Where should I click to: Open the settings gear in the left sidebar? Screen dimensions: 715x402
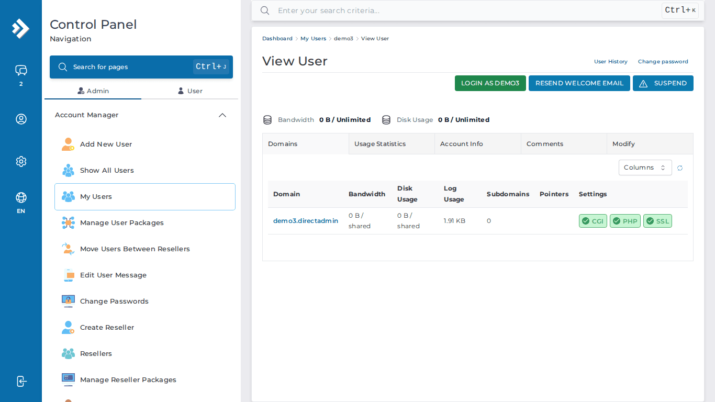(21, 161)
